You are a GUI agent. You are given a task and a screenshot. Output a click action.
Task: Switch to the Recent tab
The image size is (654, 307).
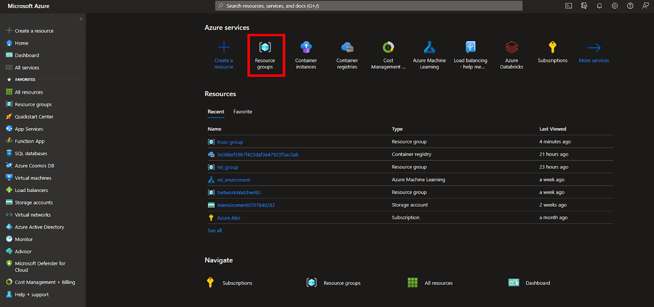tap(216, 112)
